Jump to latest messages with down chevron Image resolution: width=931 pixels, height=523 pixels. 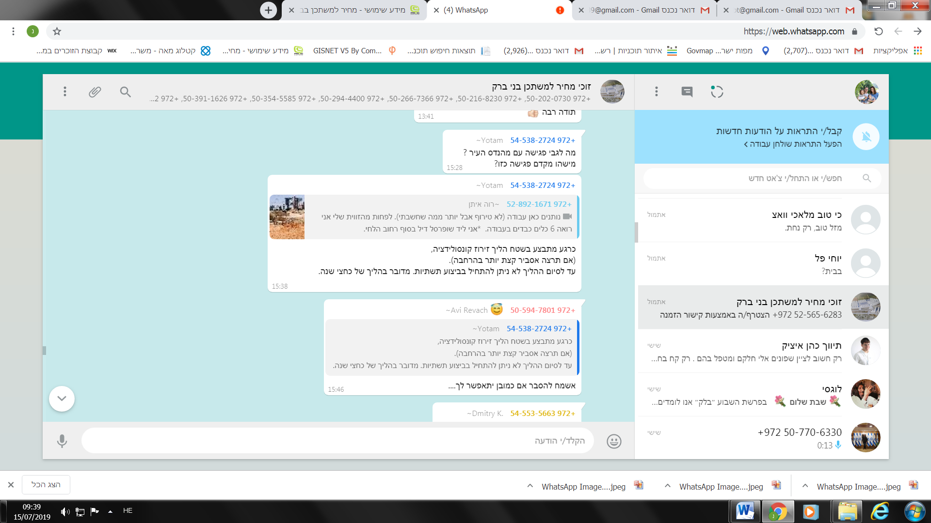coord(62,399)
